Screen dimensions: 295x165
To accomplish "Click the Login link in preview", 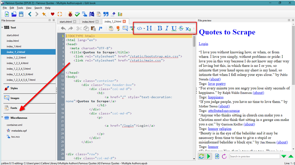I will point(203,44).
